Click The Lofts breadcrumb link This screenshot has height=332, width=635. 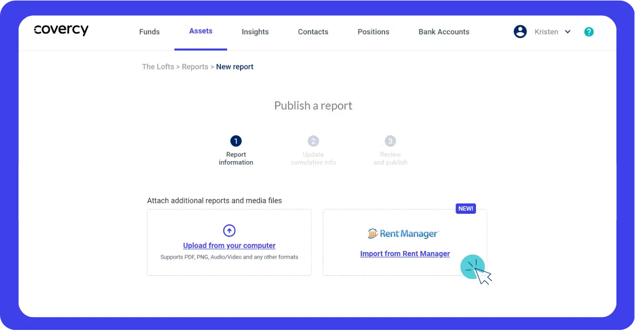click(x=157, y=67)
